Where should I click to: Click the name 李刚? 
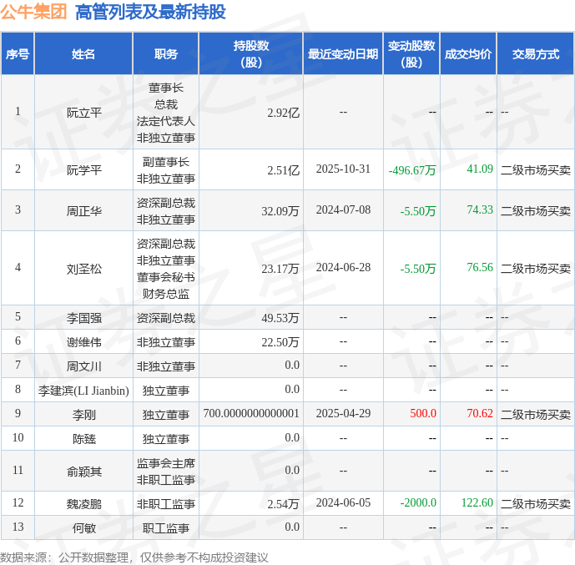click(84, 415)
